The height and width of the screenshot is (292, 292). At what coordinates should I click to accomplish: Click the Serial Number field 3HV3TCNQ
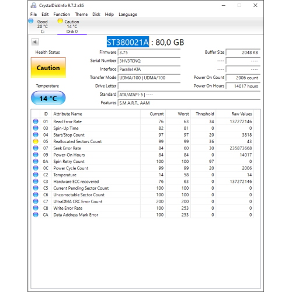(x=149, y=61)
